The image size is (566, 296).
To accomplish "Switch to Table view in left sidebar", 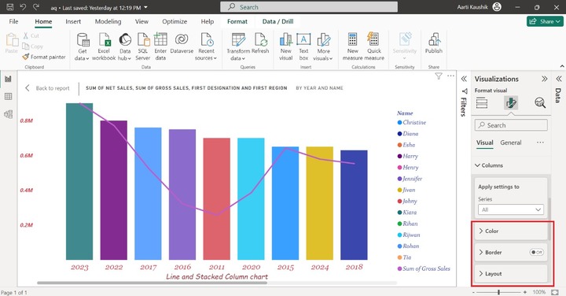I will click(x=8, y=97).
